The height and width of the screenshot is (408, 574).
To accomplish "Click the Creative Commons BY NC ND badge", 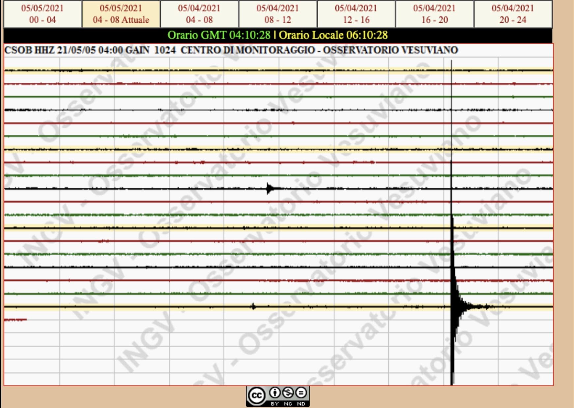I will 278,396.
